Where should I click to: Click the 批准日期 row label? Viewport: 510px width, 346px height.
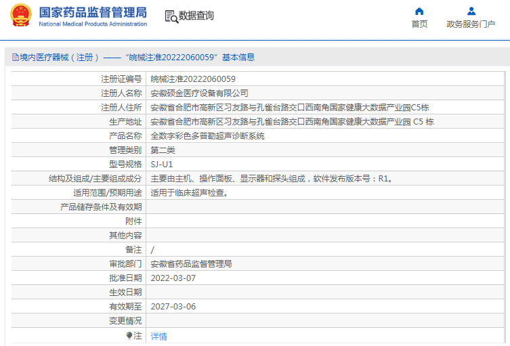click(125, 278)
